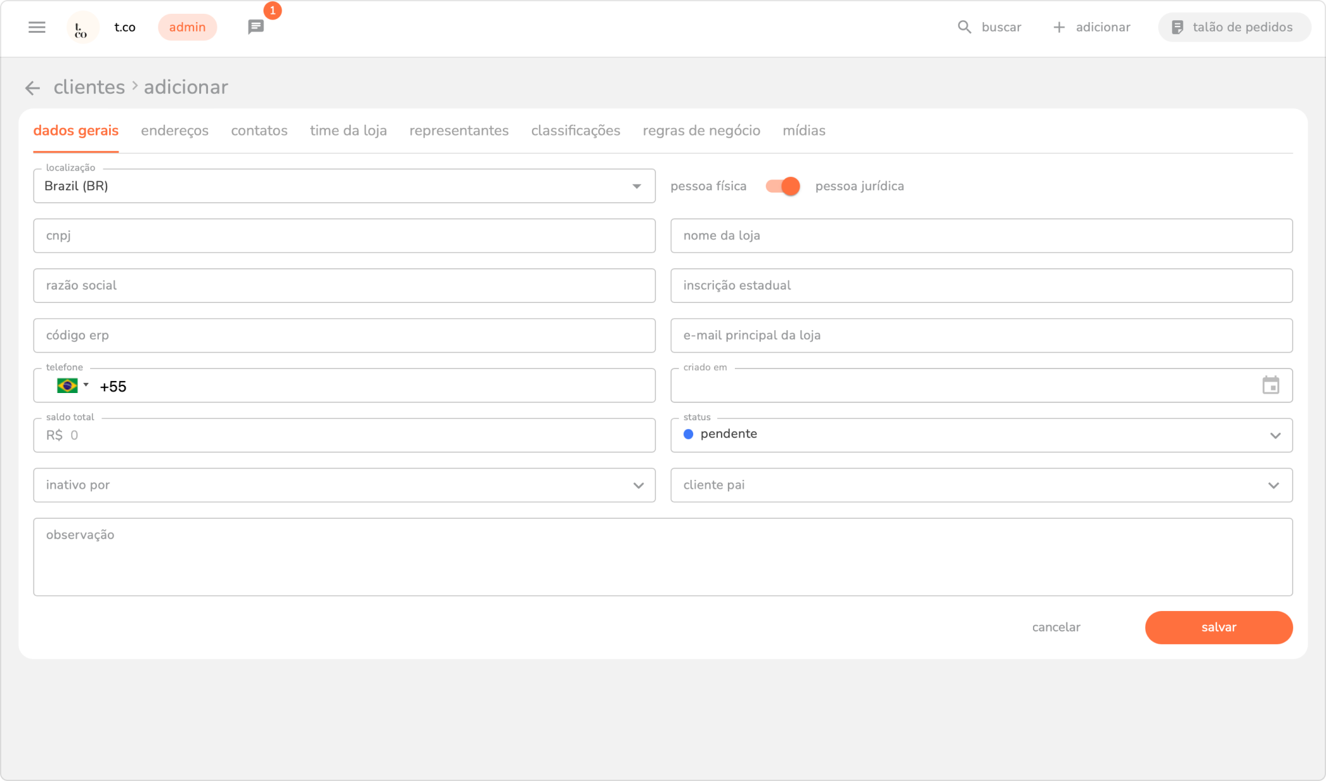This screenshot has width=1326, height=781.
Task: Open the messages chat icon
Action: tap(256, 27)
